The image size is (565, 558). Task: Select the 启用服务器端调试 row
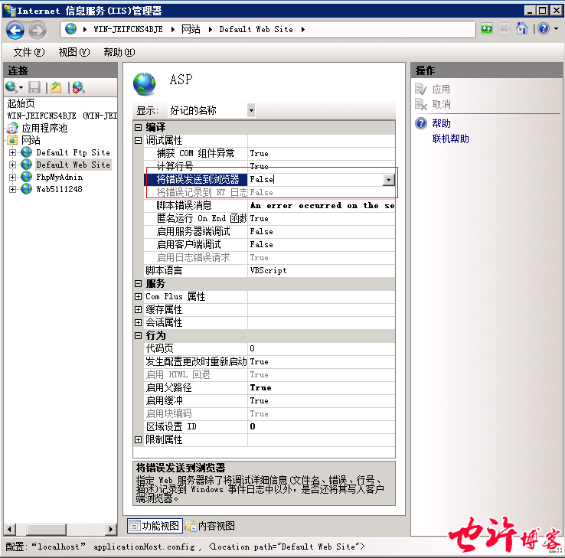click(269, 231)
